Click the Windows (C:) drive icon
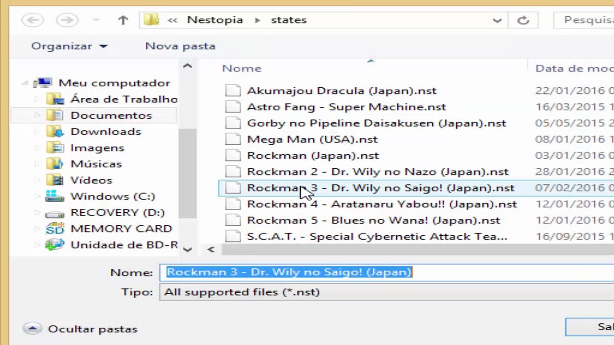This screenshot has width=614, height=345. coord(55,196)
